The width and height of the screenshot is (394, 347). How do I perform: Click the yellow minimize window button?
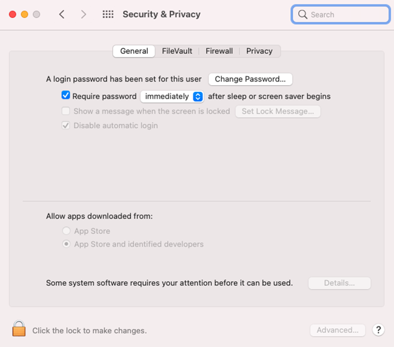point(24,15)
